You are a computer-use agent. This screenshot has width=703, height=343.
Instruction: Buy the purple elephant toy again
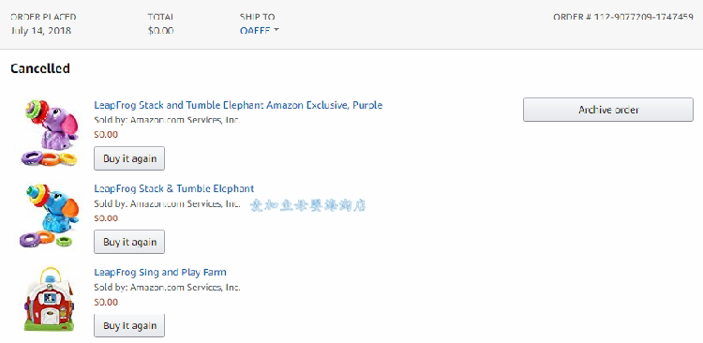click(x=129, y=158)
